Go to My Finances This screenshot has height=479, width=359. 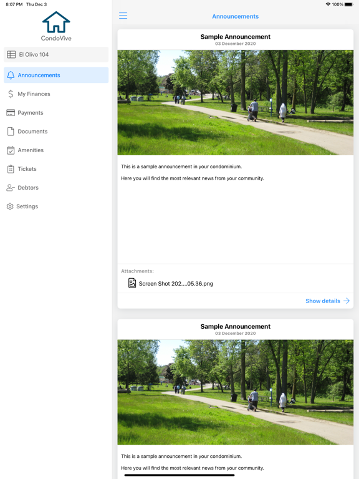tap(56, 94)
